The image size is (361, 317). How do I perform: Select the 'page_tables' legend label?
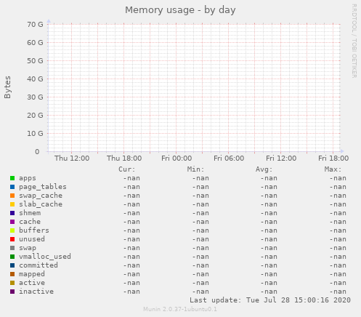coord(43,187)
